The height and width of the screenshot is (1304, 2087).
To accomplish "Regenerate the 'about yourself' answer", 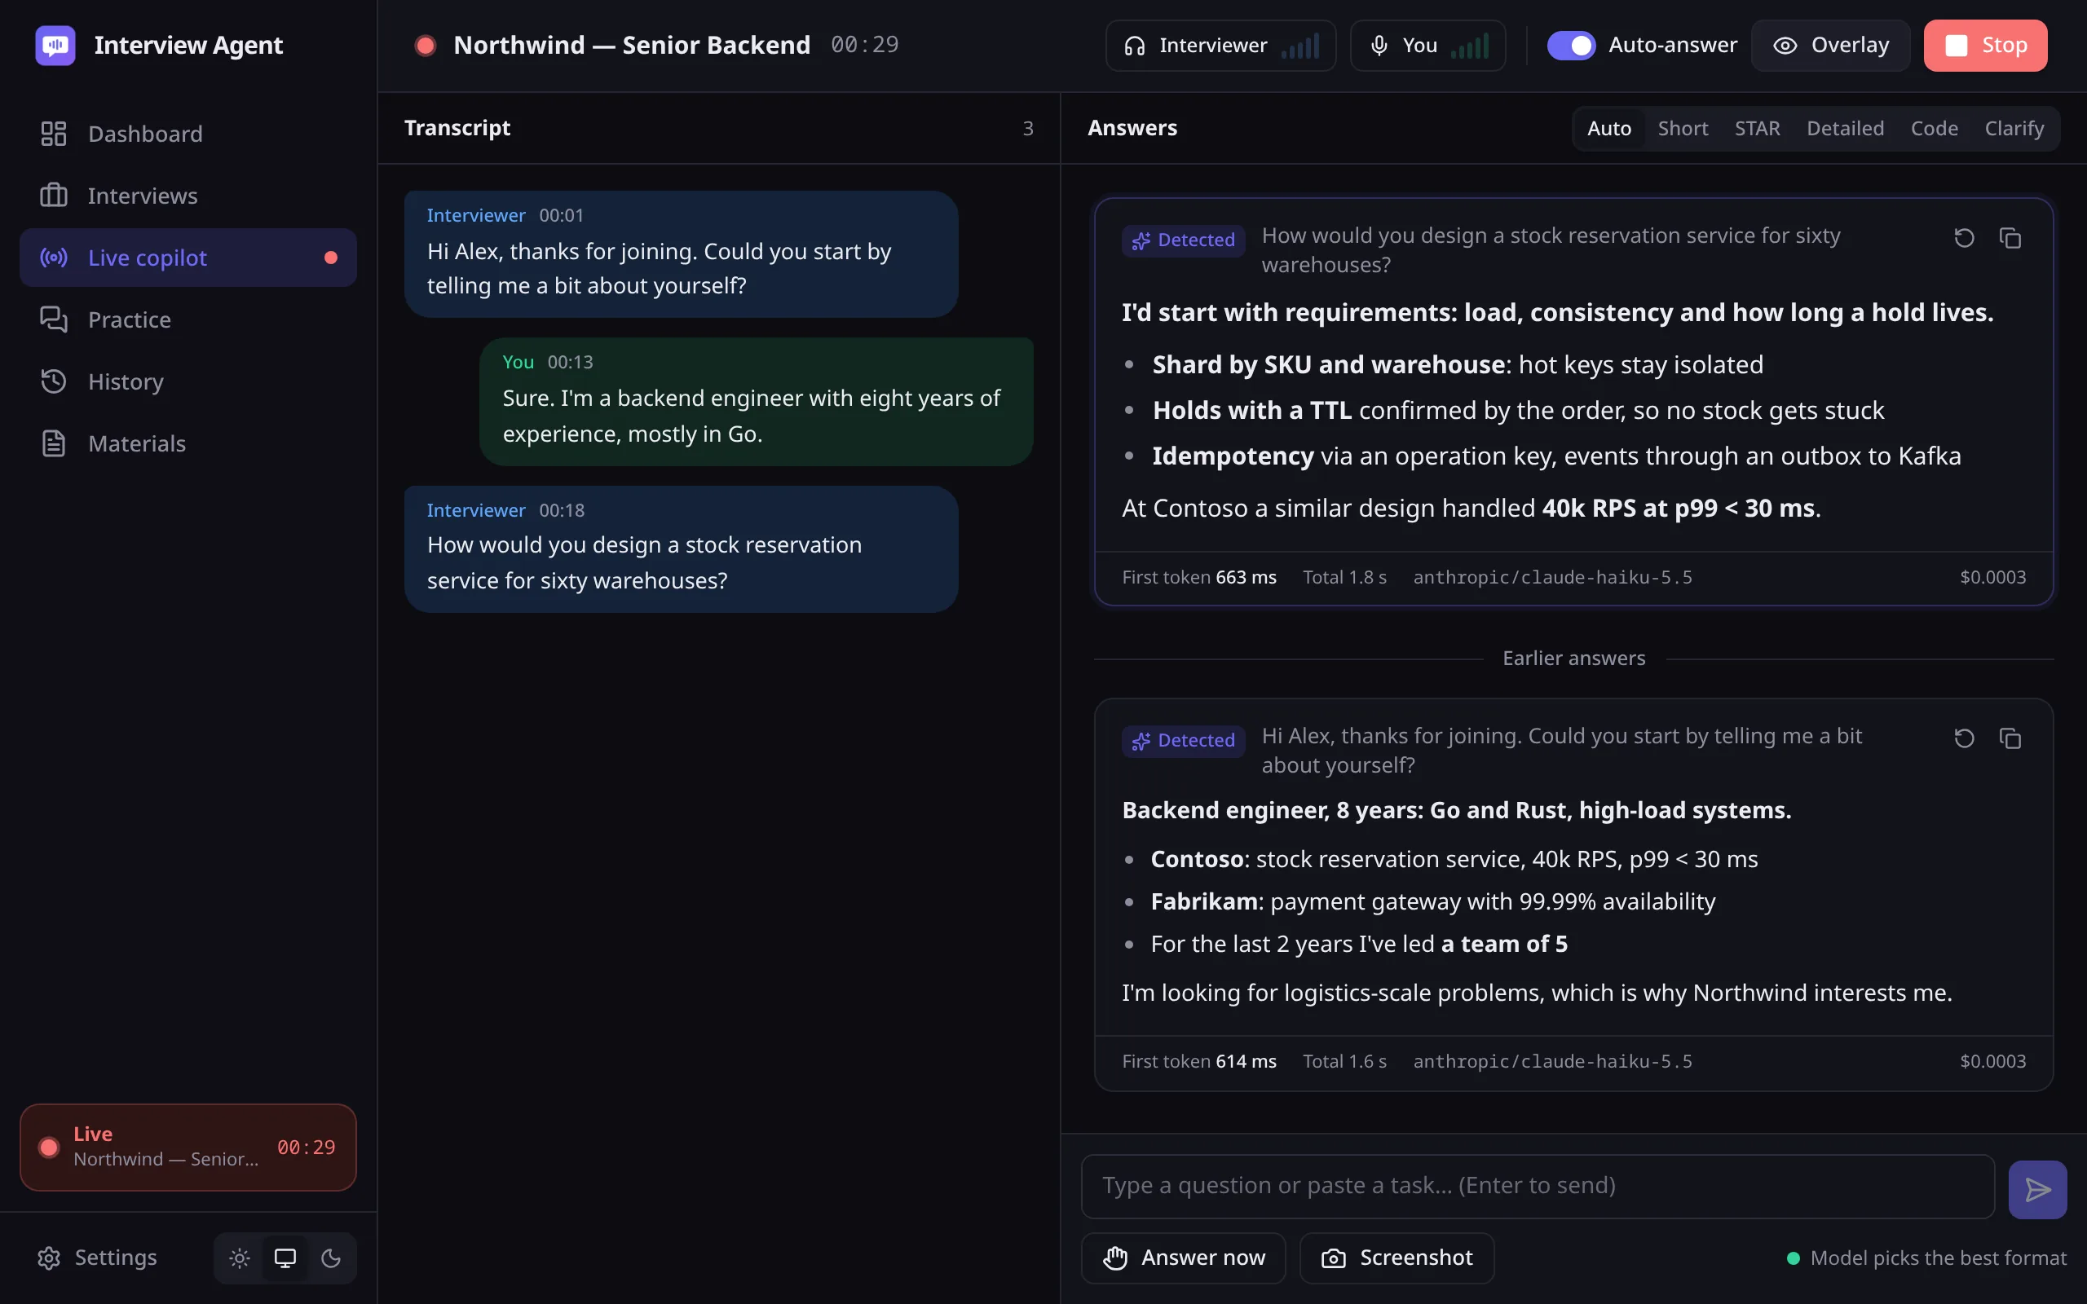I will click(x=1964, y=738).
